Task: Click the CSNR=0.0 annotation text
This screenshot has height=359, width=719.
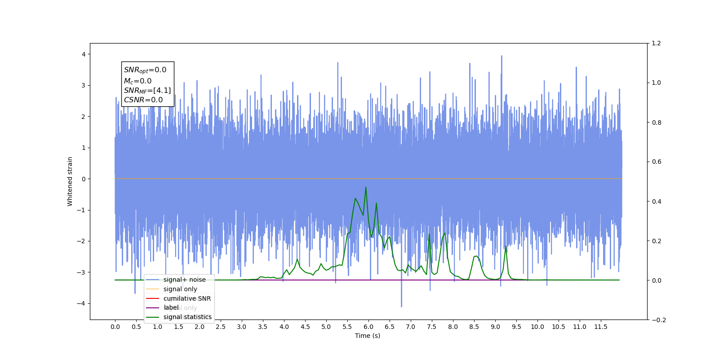Action: (x=143, y=100)
